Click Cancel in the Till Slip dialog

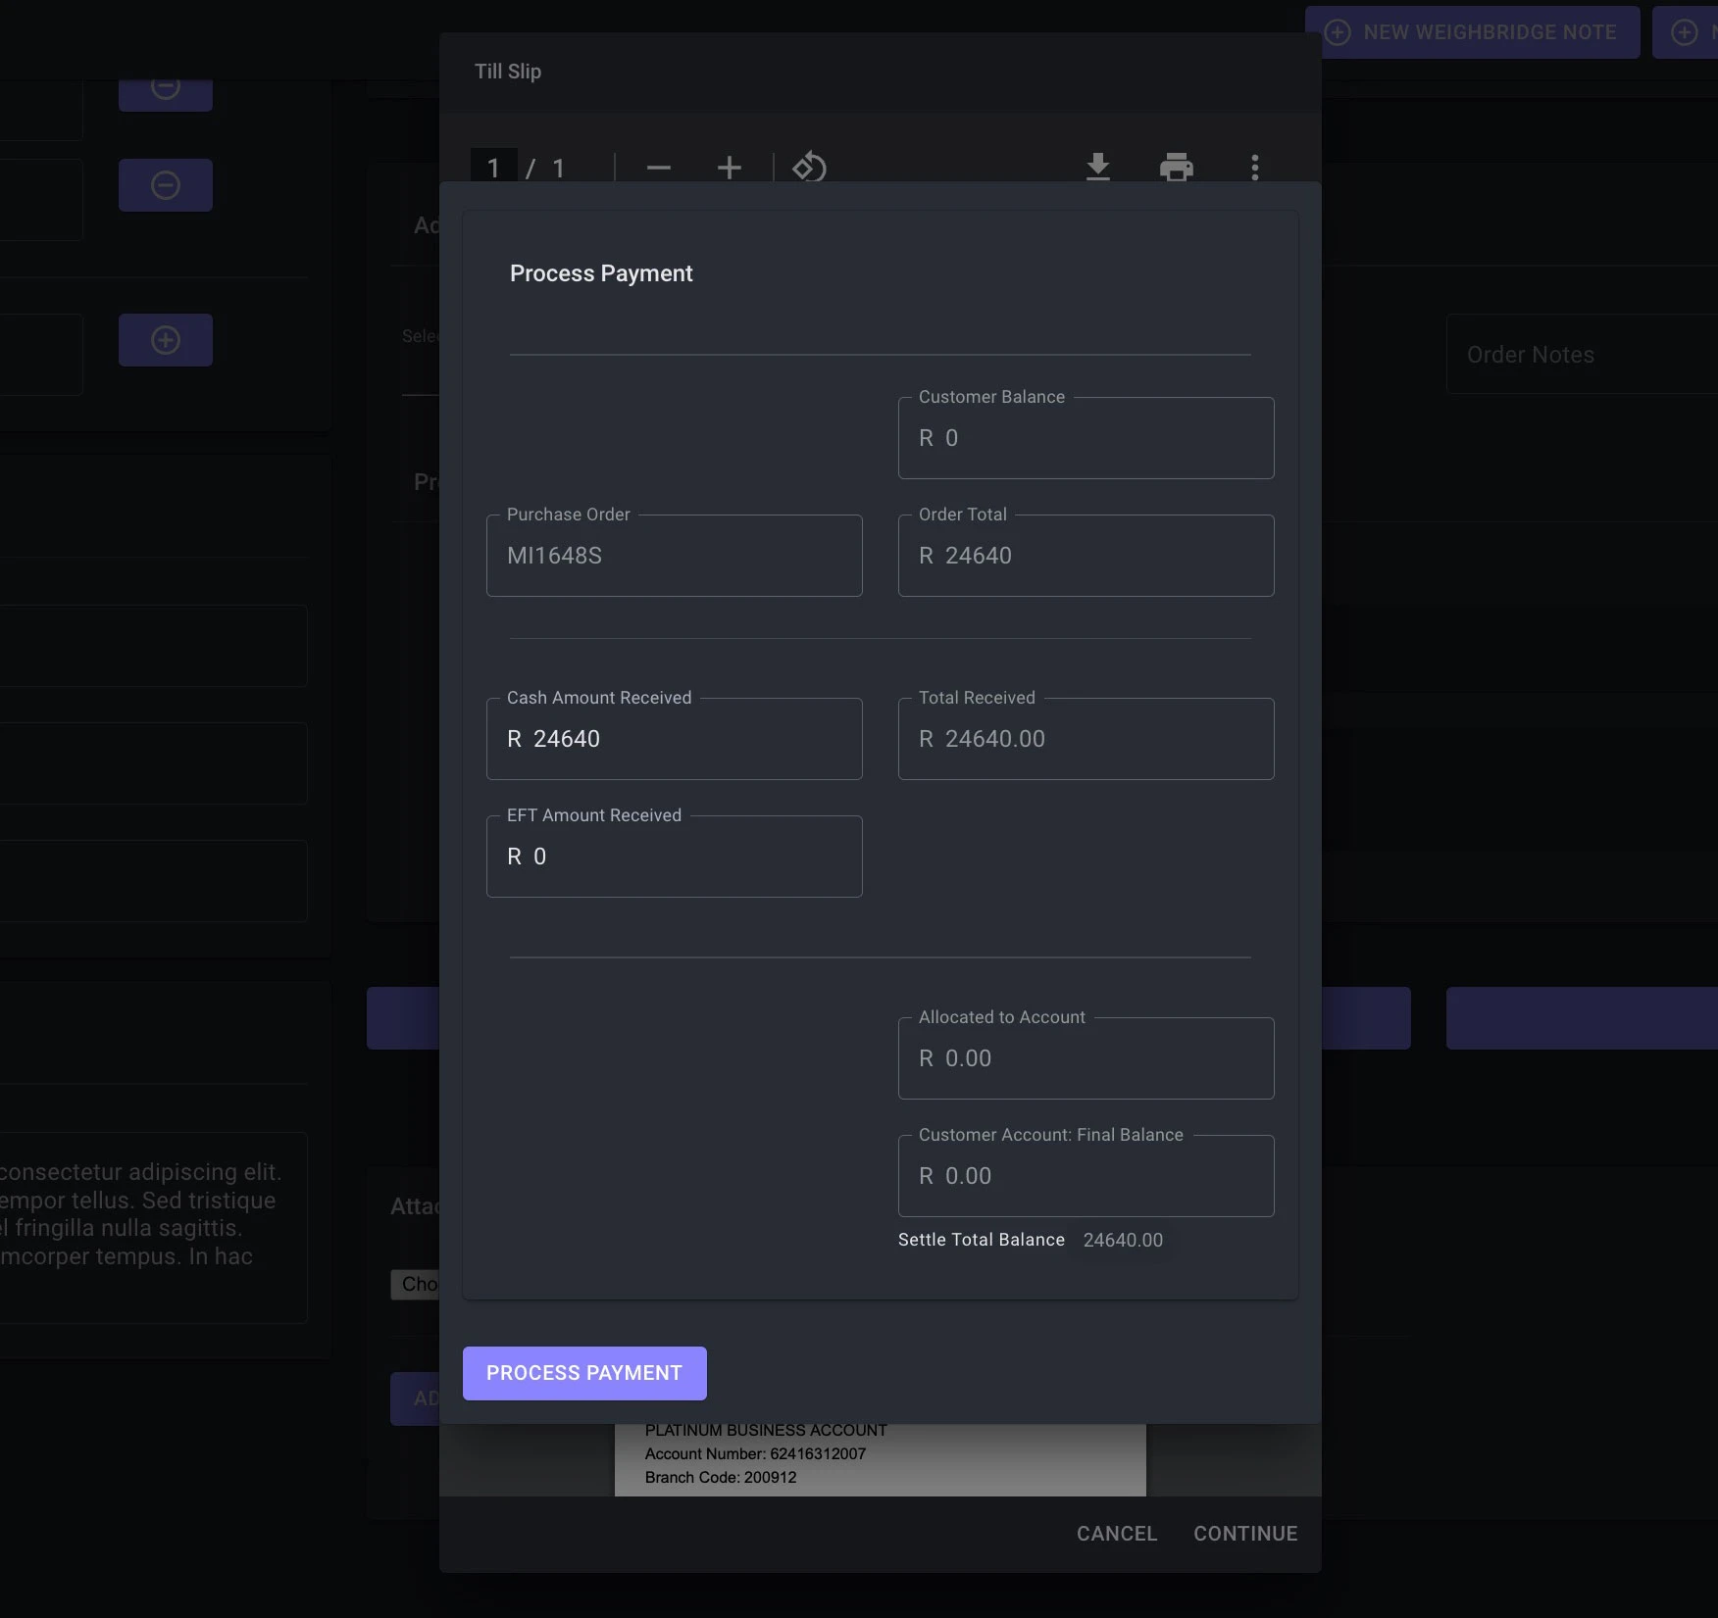[x=1116, y=1534]
